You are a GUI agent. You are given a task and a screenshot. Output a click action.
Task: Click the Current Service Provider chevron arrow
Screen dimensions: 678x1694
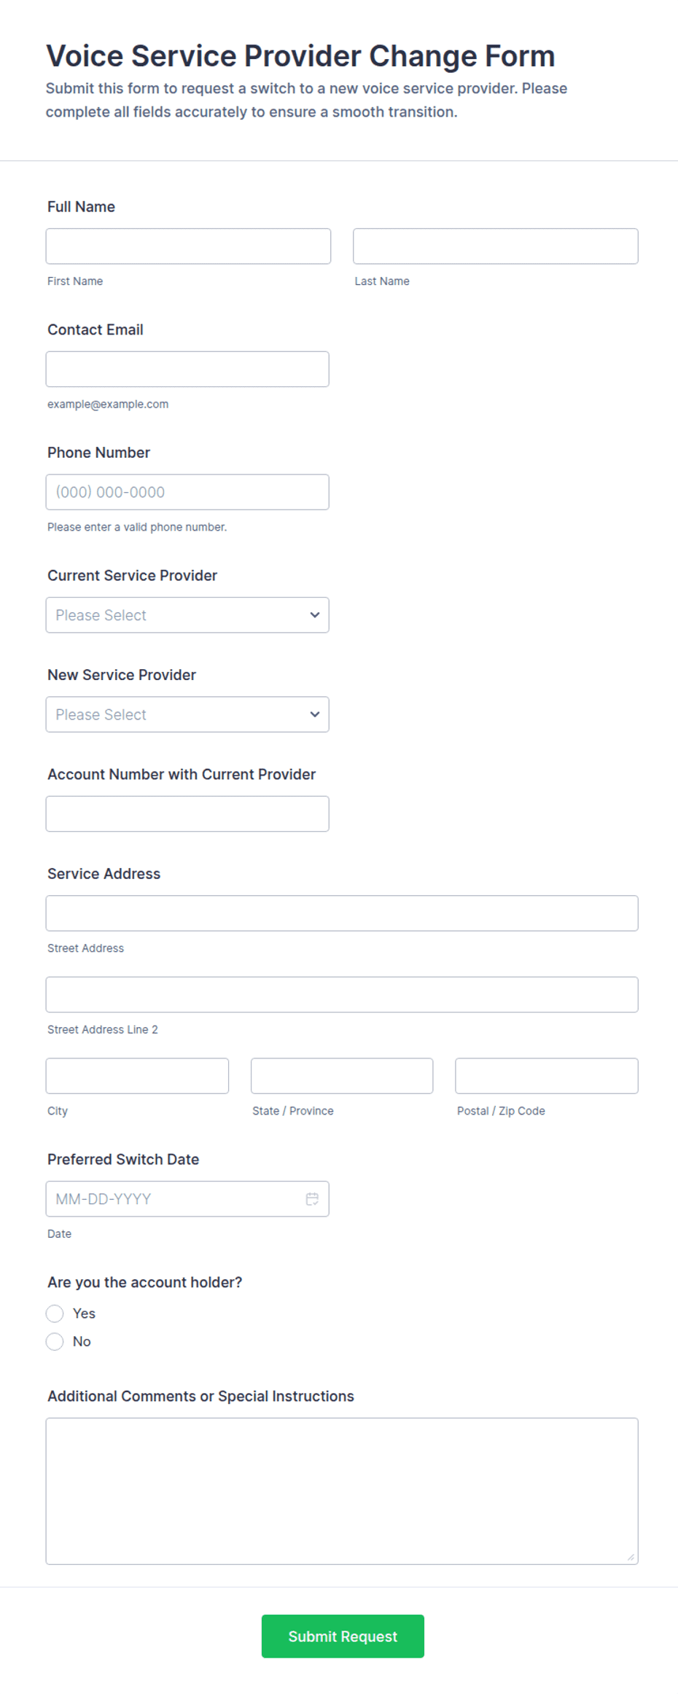click(x=315, y=615)
